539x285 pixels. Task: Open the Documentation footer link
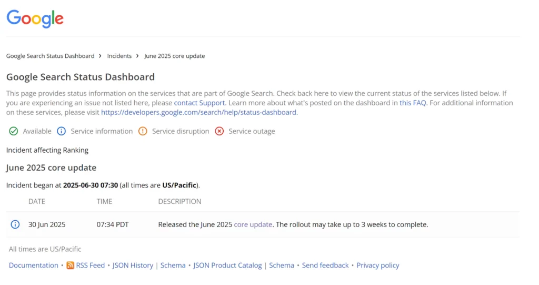tap(33, 266)
